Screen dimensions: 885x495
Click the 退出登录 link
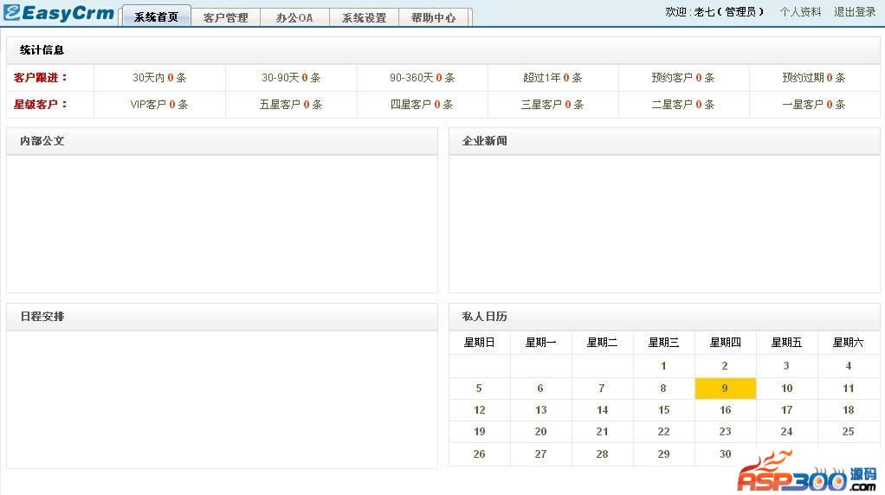tap(855, 12)
